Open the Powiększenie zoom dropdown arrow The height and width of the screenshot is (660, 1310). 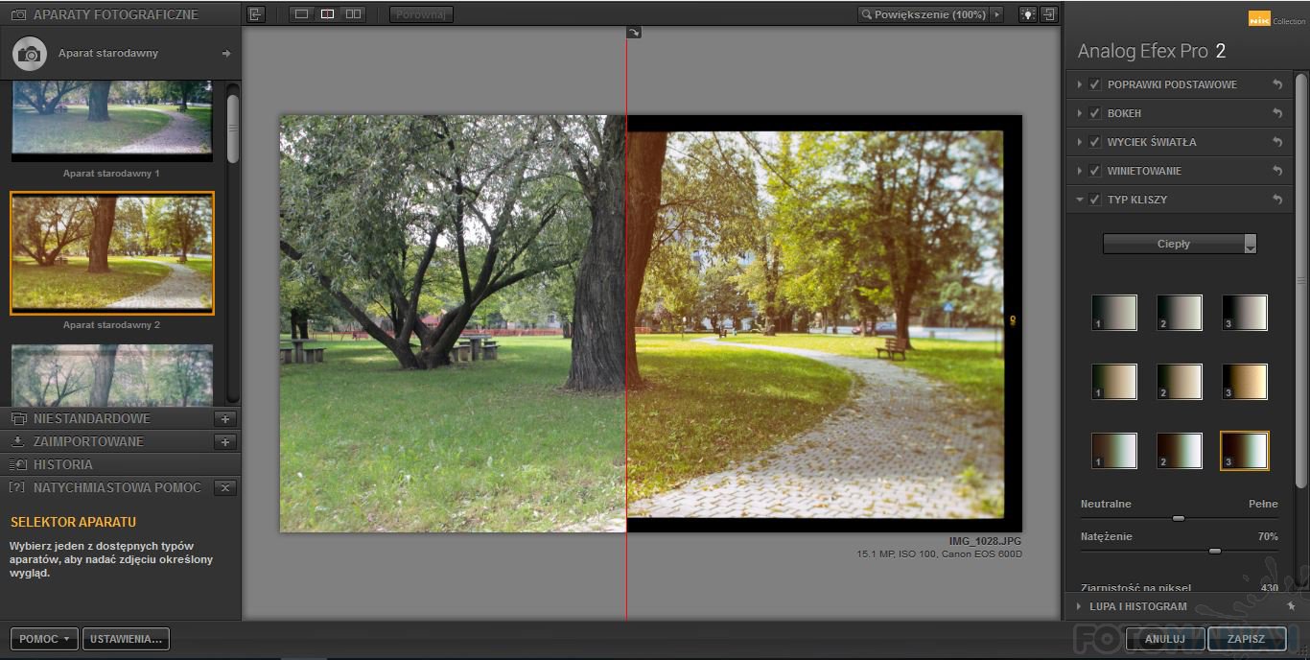(x=996, y=14)
